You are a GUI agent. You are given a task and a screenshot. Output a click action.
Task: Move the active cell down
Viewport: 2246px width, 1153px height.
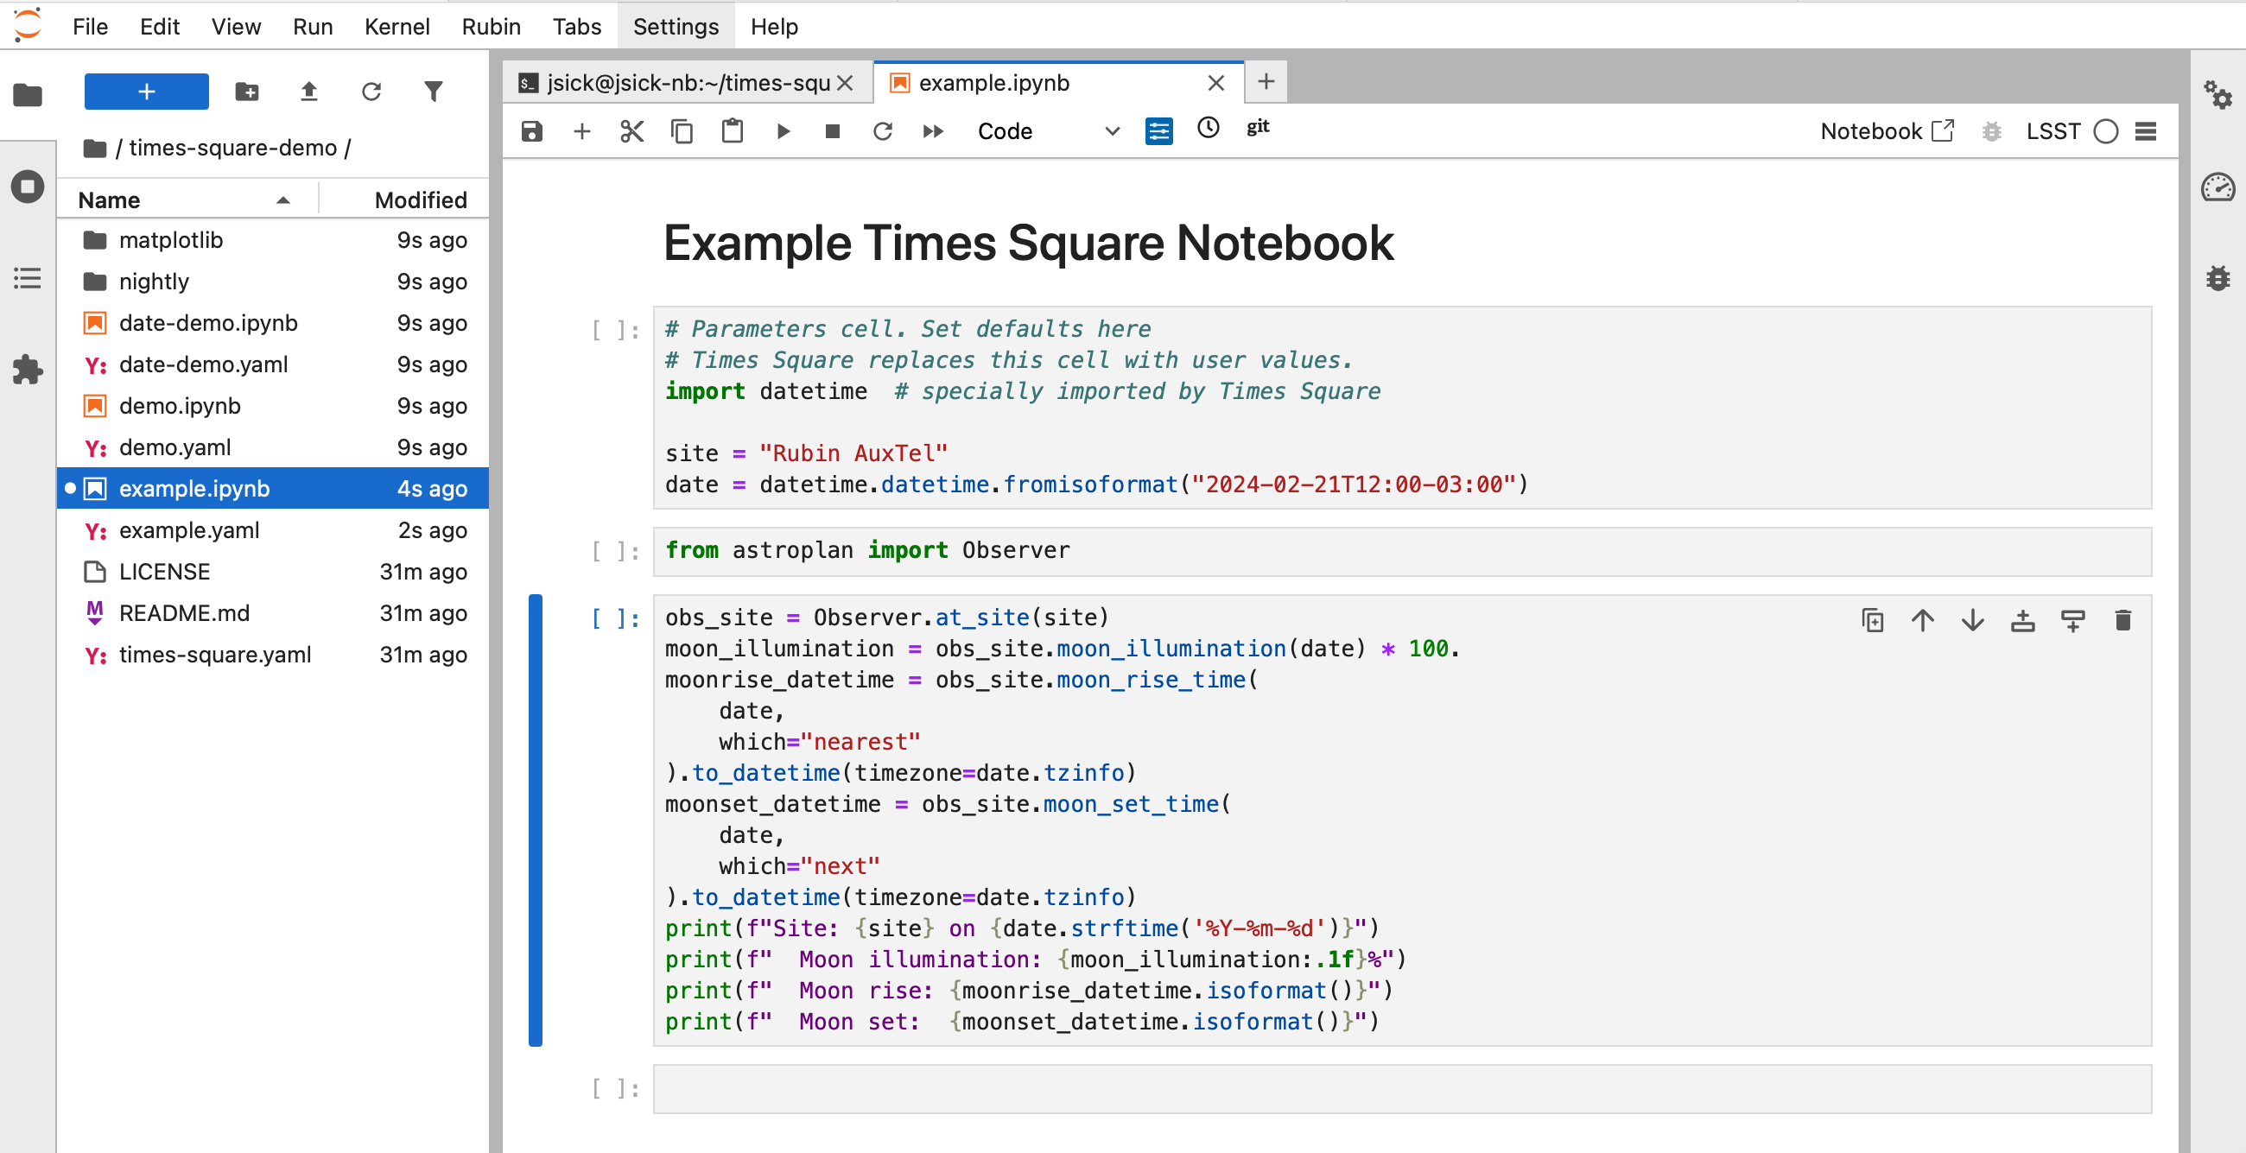pos(1973,620)
